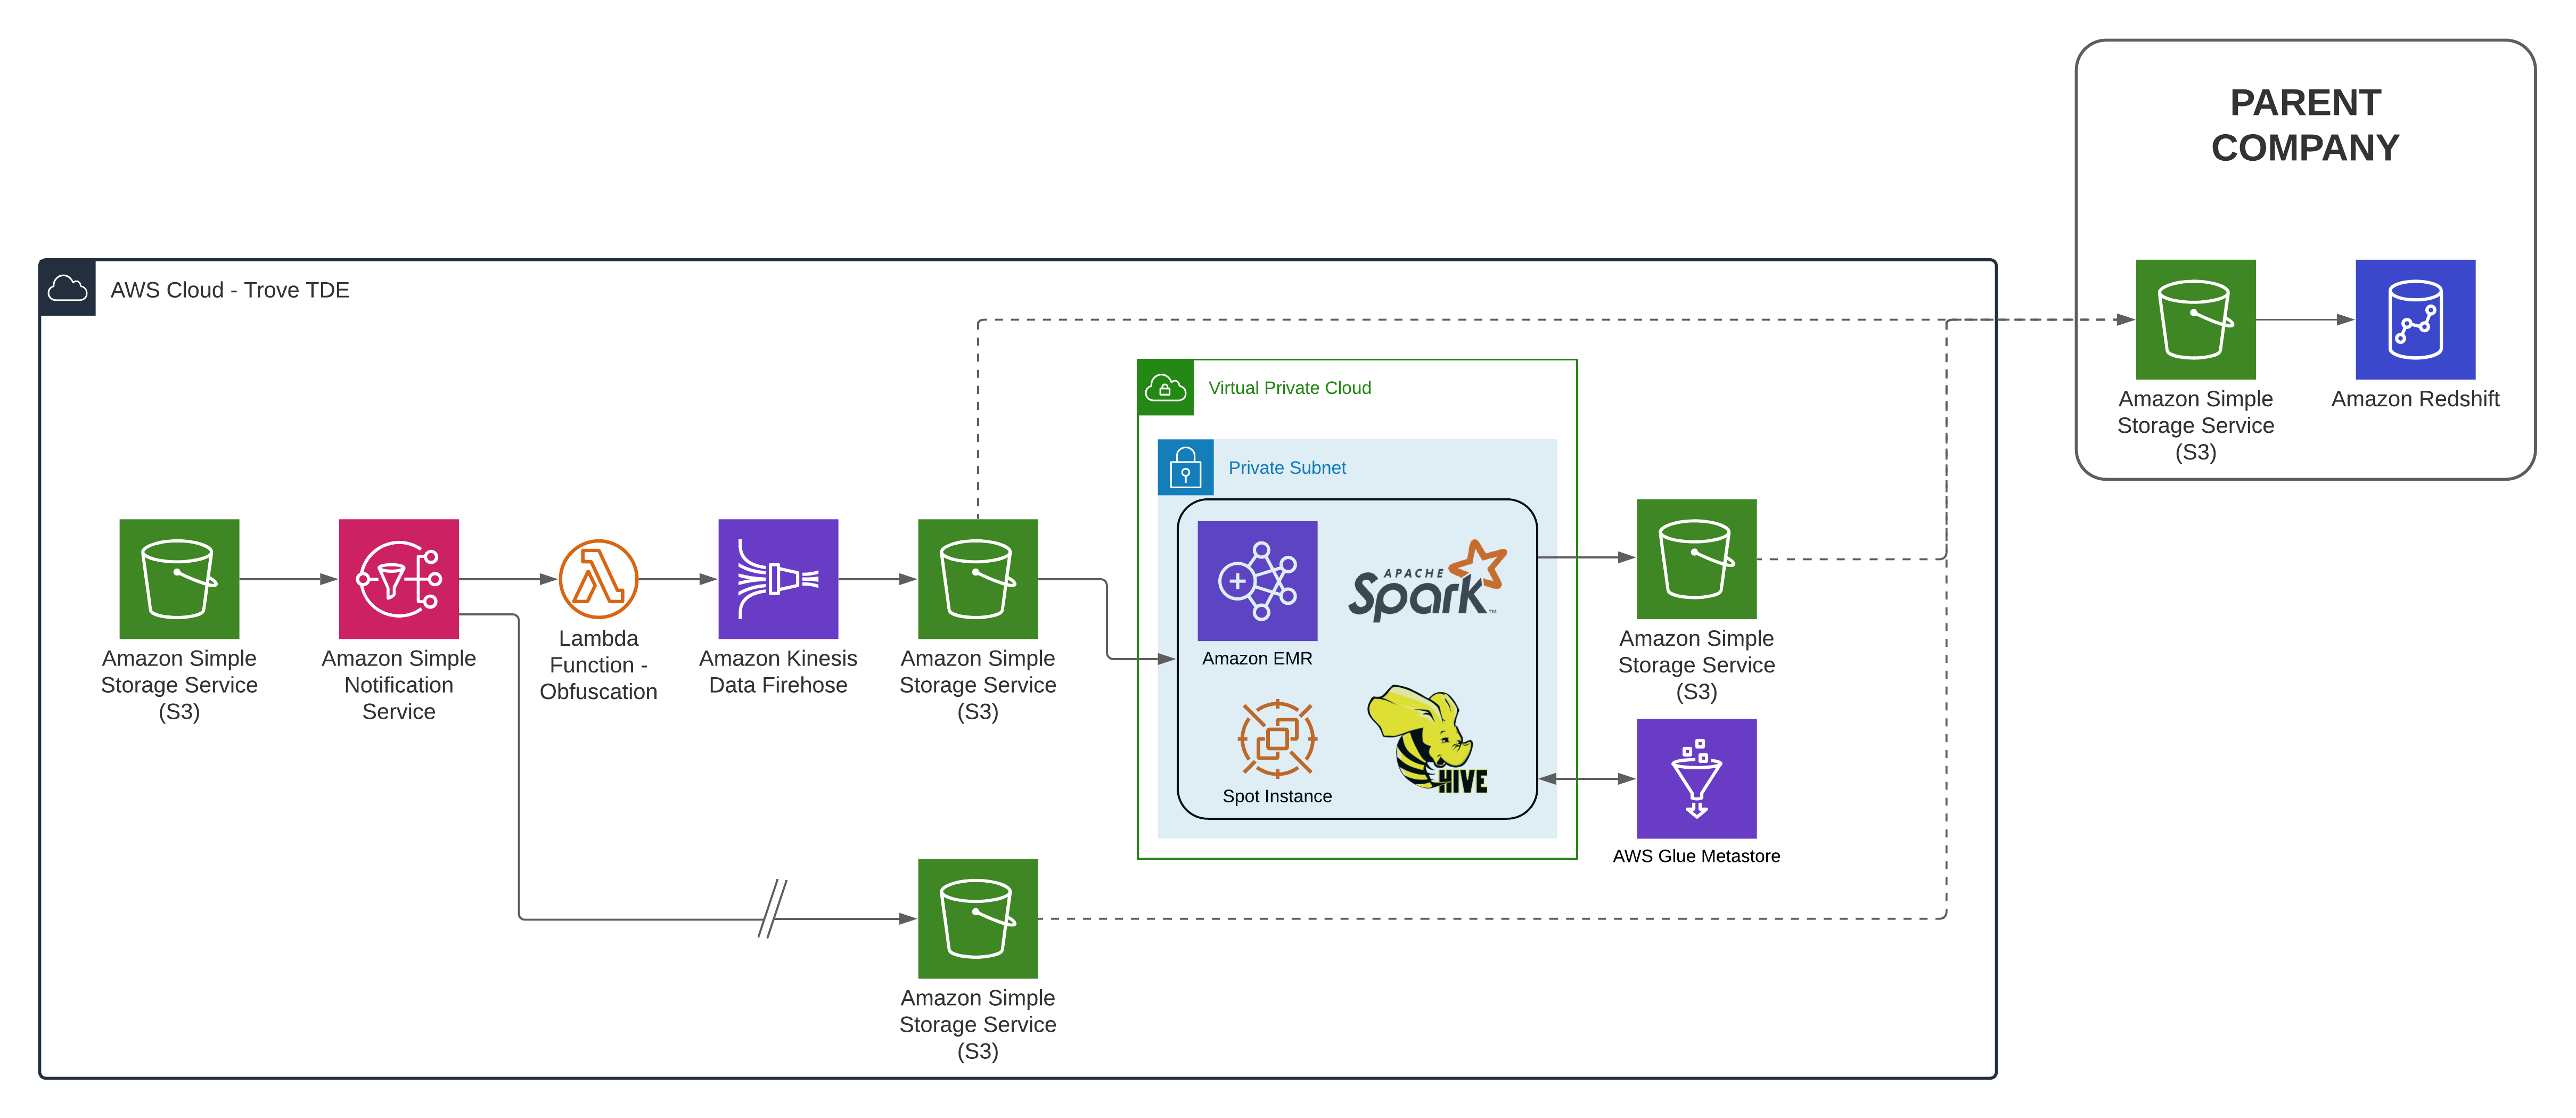Click the 'Virtual Private Cloud' label
This screenshot has width=2576, height=1118.
click(1289, 388)
